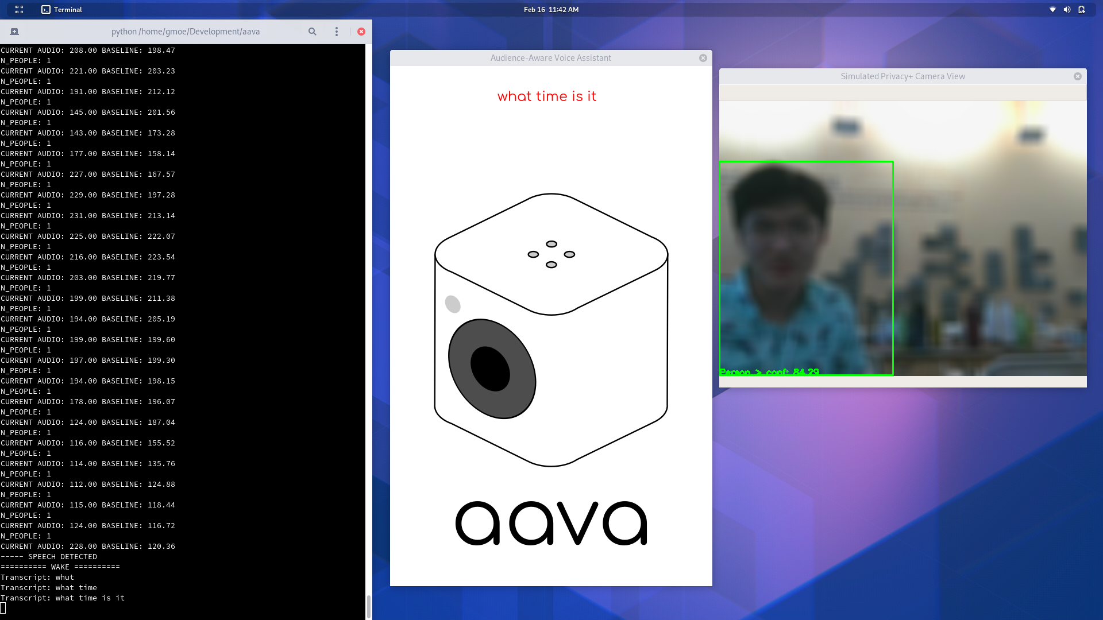Close the python terminal window

coord(361,32)
